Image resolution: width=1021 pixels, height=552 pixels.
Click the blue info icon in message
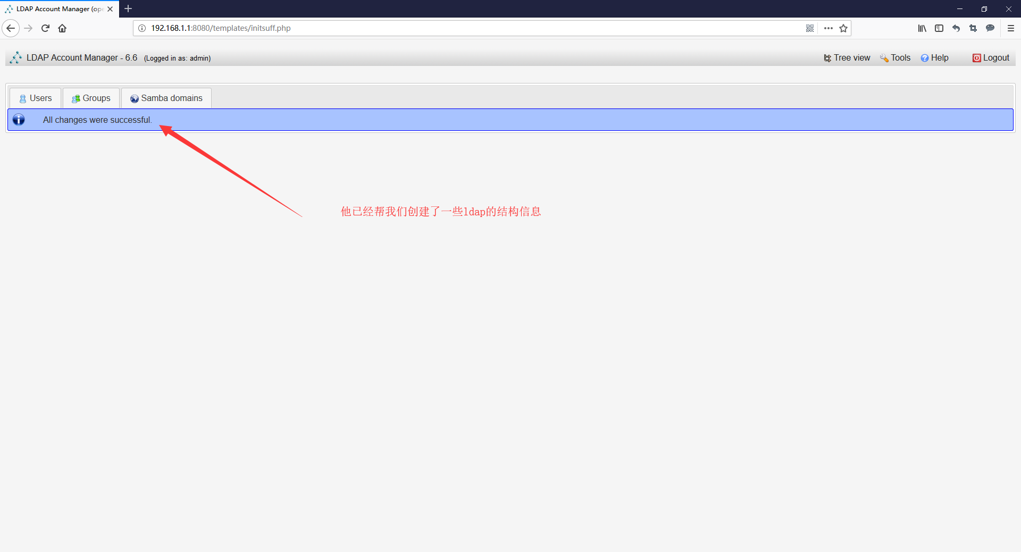pos(19,120)
